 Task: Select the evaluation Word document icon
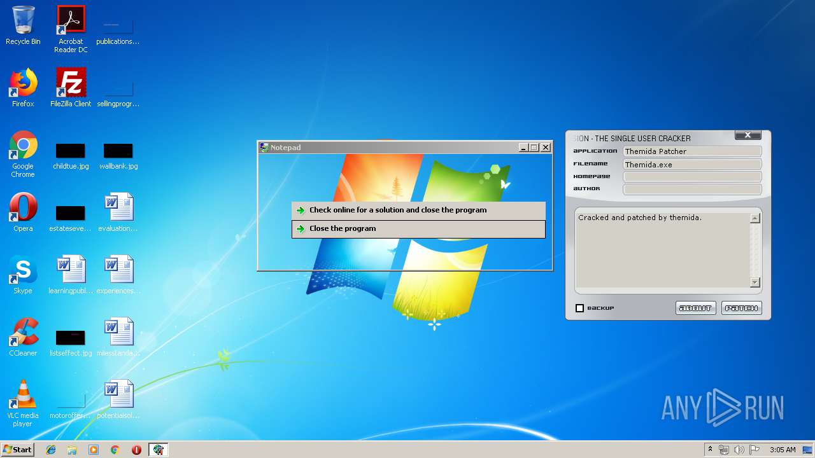[x=118, y=212]
